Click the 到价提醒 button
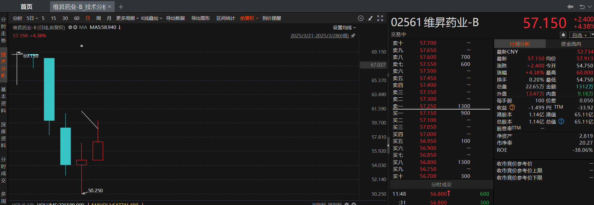 click(x=272, y=18)
